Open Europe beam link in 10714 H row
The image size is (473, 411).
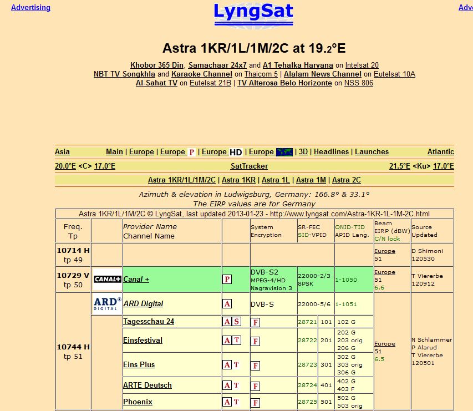(385, 251)
